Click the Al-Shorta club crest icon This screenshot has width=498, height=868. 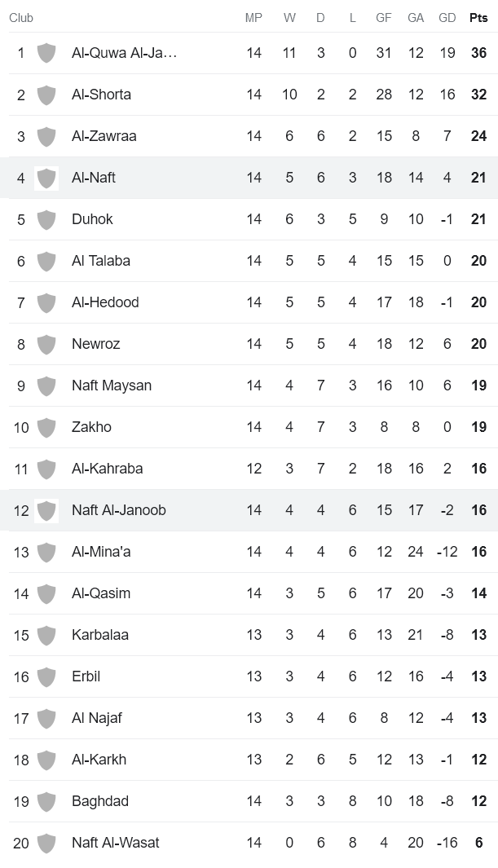coord(46,95)
